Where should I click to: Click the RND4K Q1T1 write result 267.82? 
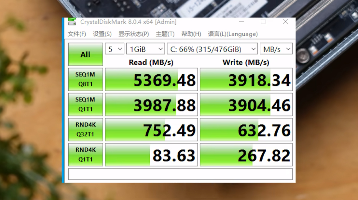(x=246, y=155)
